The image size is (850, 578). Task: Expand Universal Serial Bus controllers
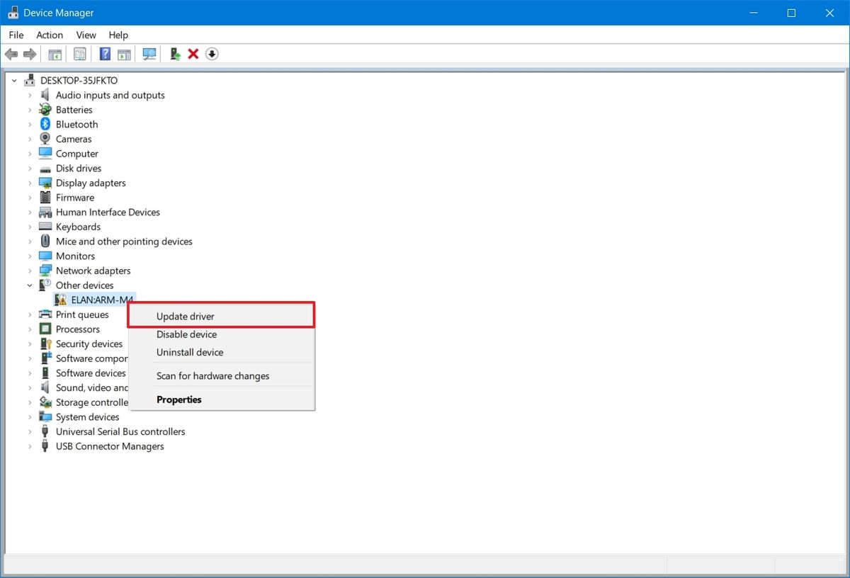[x=30, y=431]
